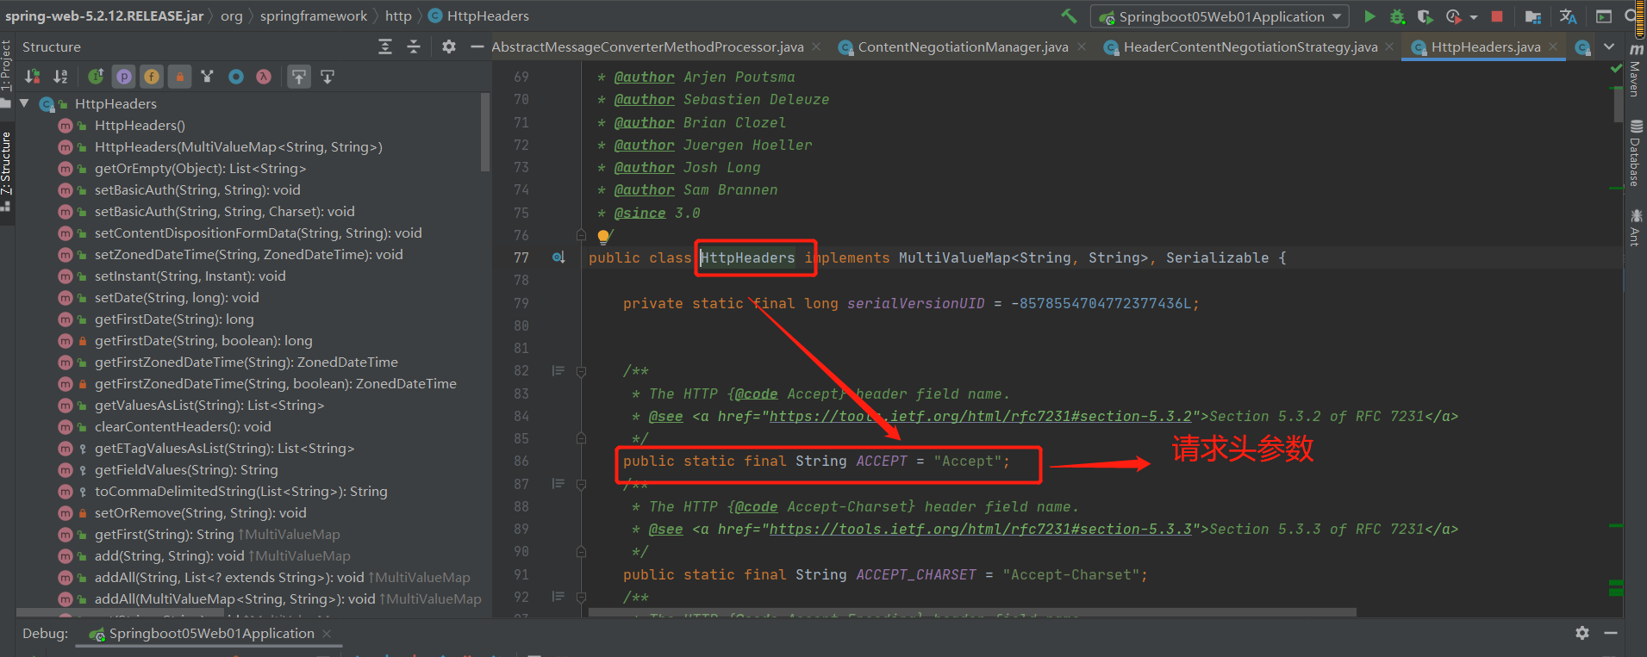Toggle Show Lambdas filter
The height and width of the screenshot is (657, 1647).
point(264,77)
